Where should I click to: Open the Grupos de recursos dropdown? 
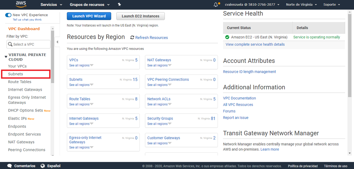(x=90, y=5)
